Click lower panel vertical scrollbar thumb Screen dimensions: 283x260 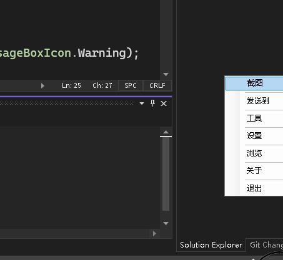point(166,174)
